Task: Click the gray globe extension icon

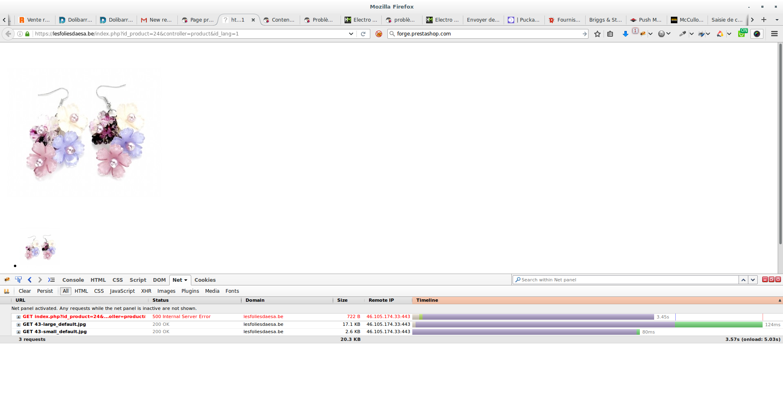Action: pos(661,34)
